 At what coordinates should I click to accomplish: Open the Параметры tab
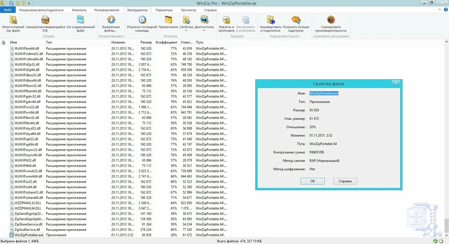coord(164,10)
